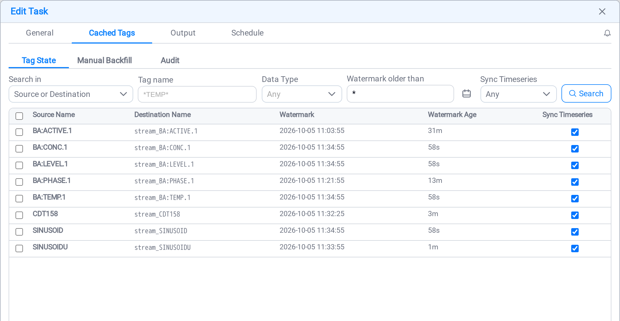Click the Search button

586,93
